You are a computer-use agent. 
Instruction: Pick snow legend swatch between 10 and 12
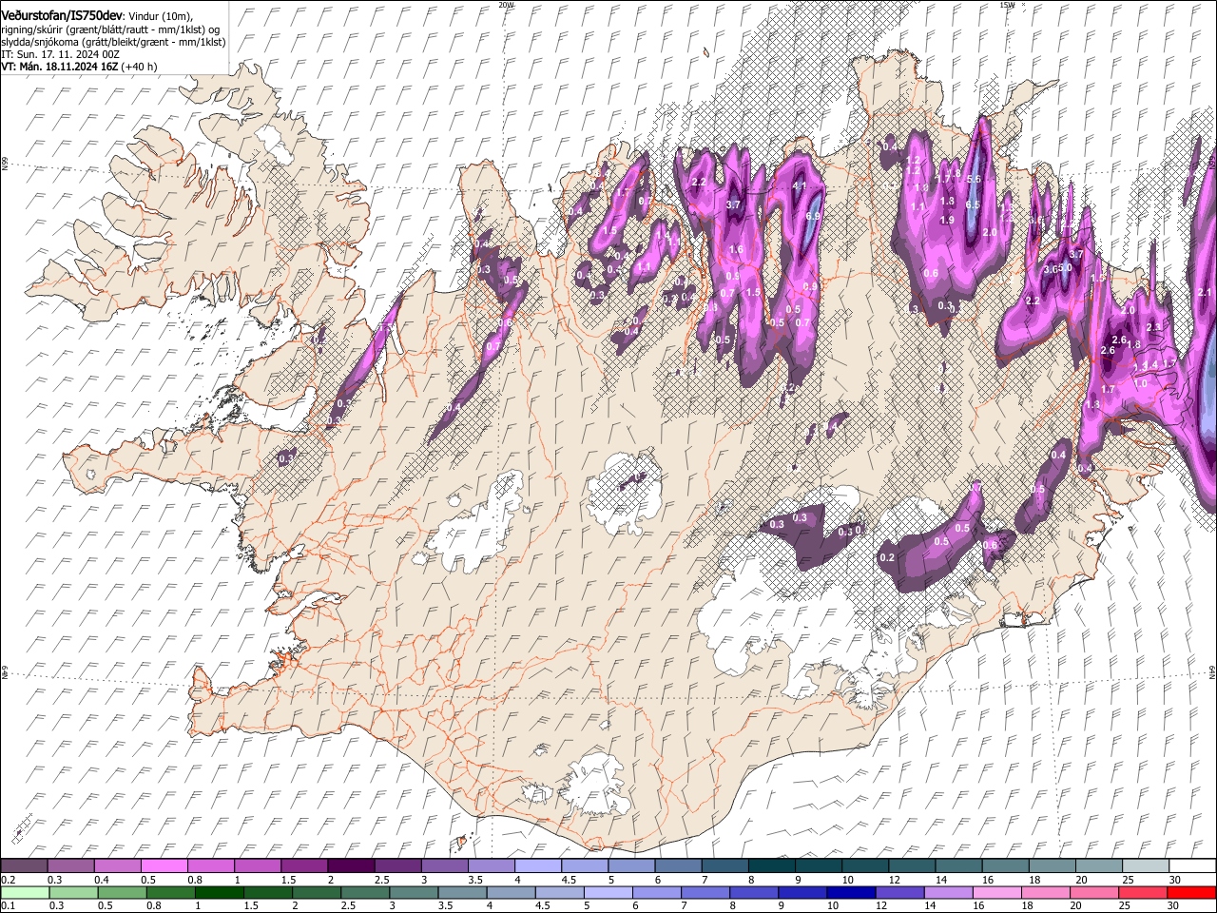(x=863, y=865)
